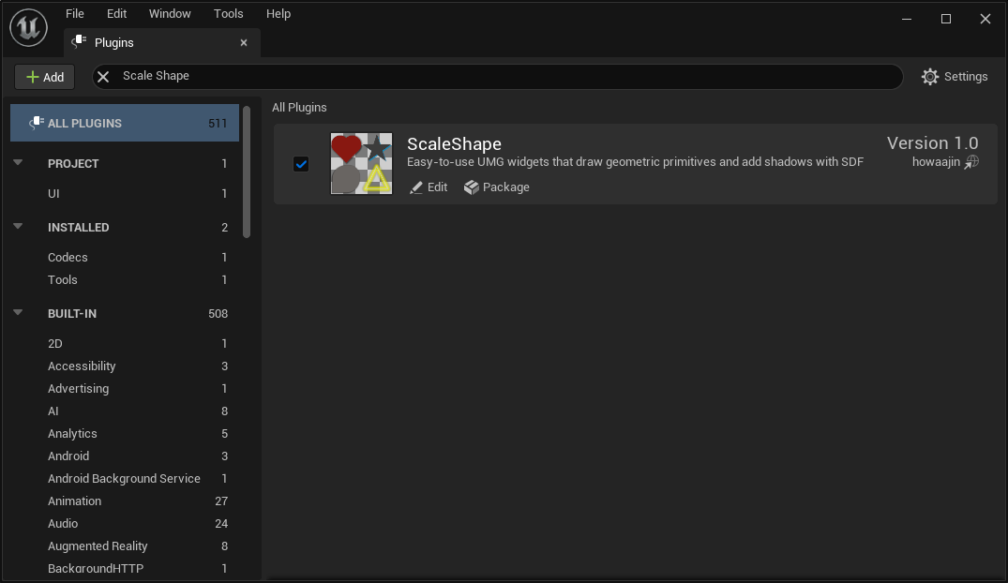Collapse the PROJECT category

coord(18,163)
